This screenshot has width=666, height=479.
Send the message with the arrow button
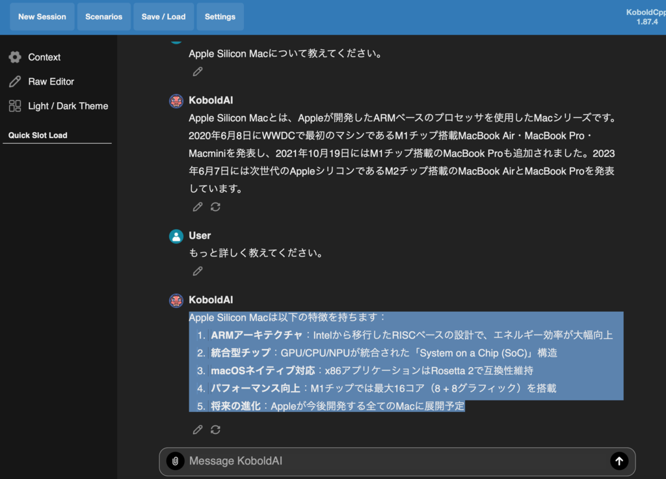[x=619, y=461]
